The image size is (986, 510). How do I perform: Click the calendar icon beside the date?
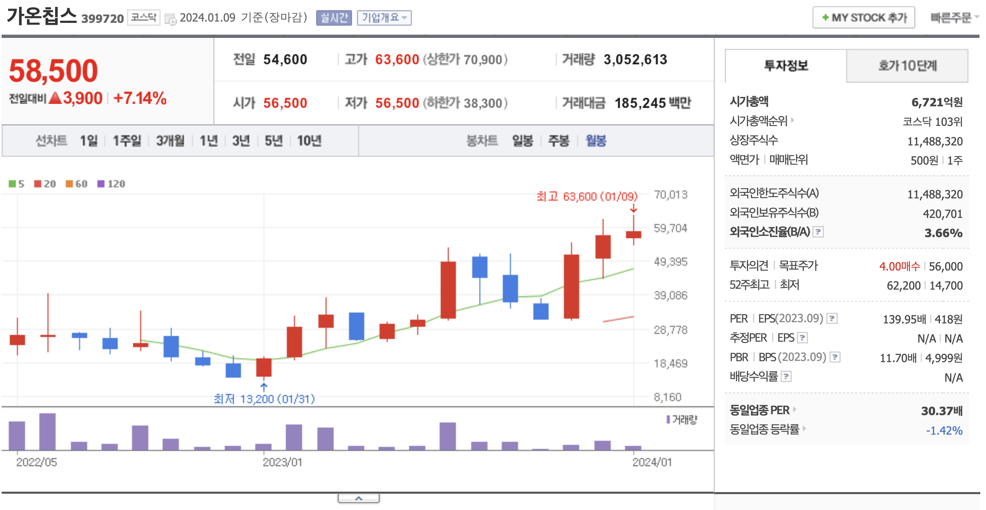[x=170, y=19]
